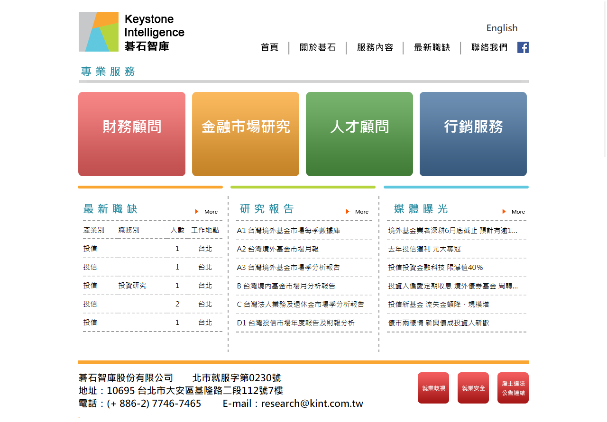Switch site language to English
The width and height of the screenshot is (607, 422).
click(x=502, y=28)
